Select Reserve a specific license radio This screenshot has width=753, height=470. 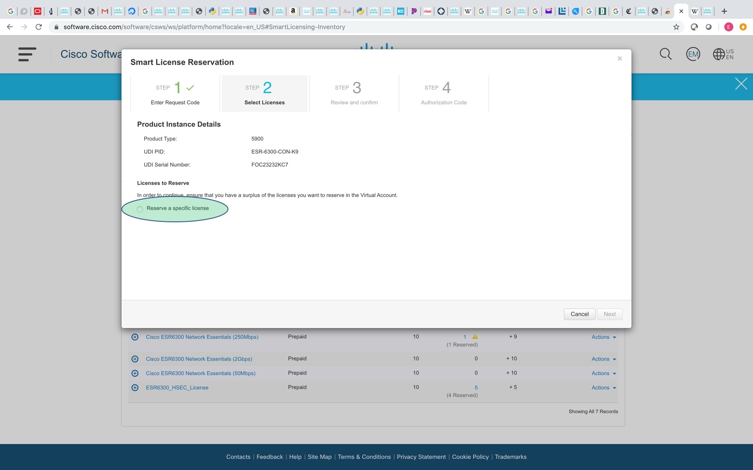(x=140, y=209)
